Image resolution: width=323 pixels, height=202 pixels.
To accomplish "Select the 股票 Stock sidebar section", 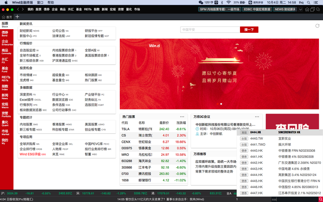I will (x=7, y=25).
